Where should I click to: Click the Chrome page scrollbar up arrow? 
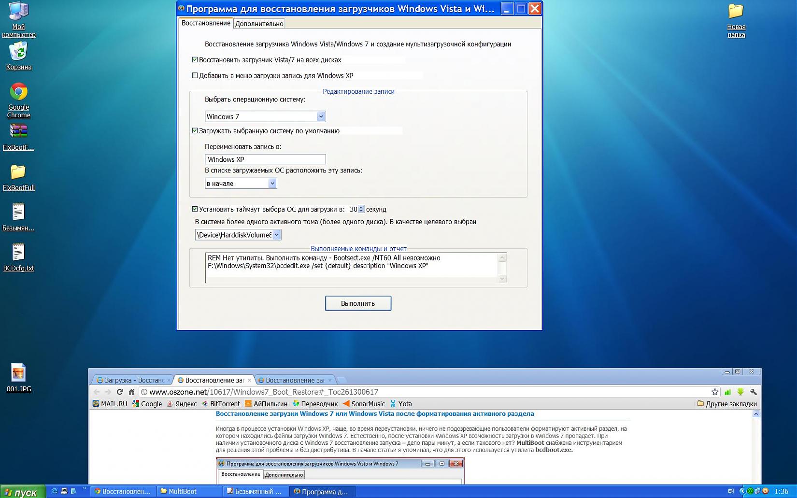pyautogui.click(x=756, y=414)
